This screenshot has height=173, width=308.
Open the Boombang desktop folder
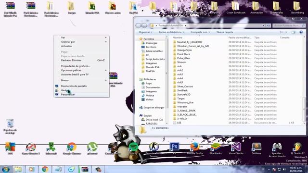coord(297,8)
